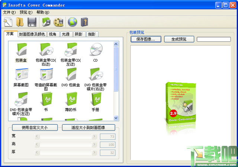Maximize the Insofta Cover Commander window
Image resolution: width=238 pixels, height=167 pixels.
(x=226, y=5)
